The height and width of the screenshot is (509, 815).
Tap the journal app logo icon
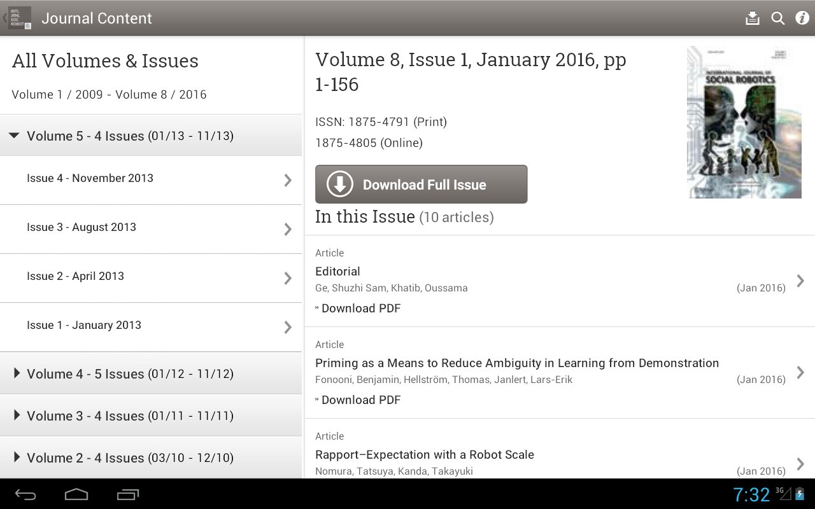pyautogui.click(x=19, y=18)
